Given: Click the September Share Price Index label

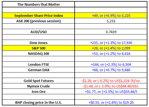Looking at the screenshot, I should pos(39,15).
